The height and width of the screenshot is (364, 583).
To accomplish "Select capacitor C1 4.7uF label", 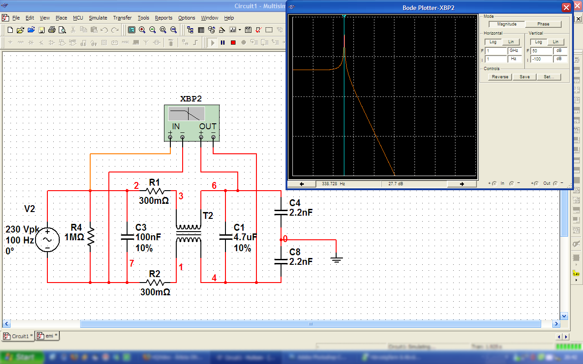I will [x=245, y=238].
